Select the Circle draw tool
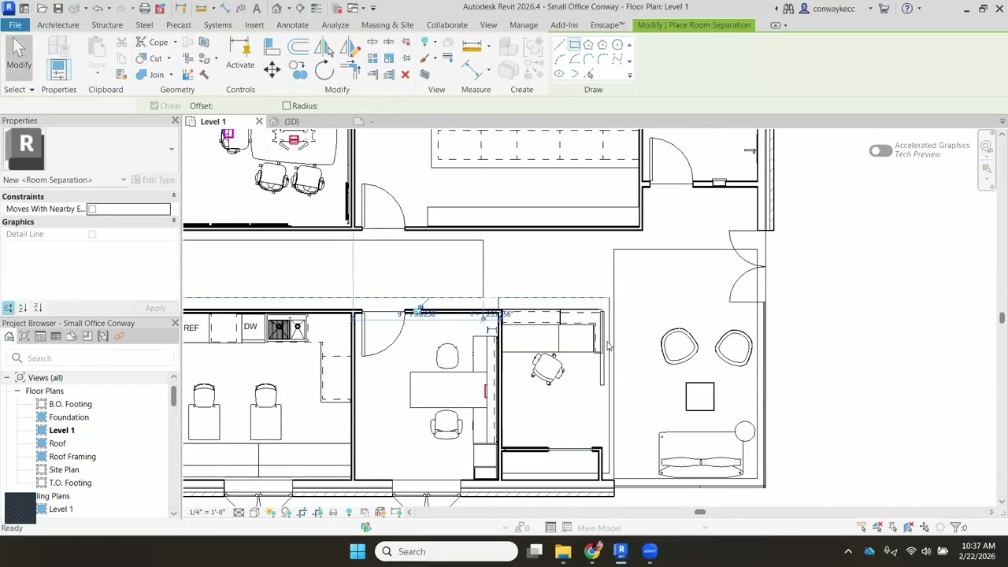 (617, 45)
